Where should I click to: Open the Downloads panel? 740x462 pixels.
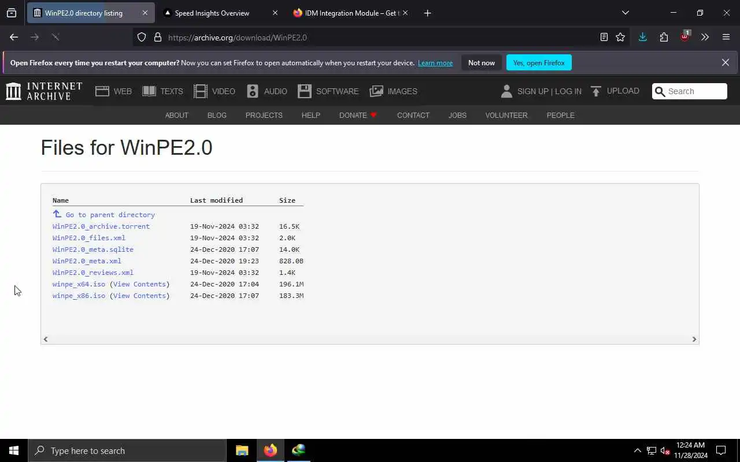[x=642, y=37]
